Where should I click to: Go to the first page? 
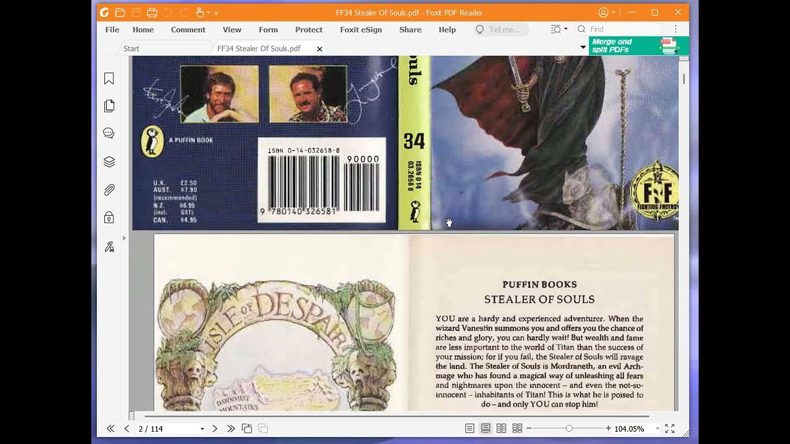[x=110, y=429]
